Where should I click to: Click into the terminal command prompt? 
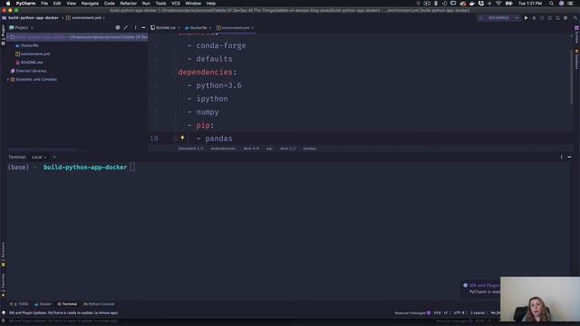tap(132, 167)
